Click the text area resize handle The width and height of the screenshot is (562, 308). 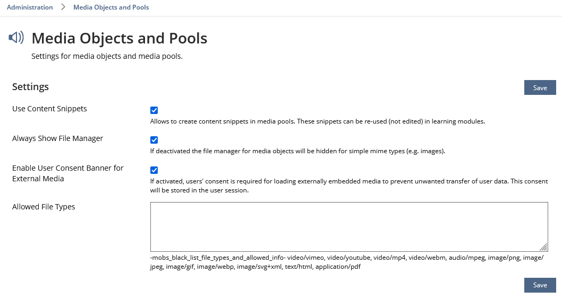click(543, 247)
